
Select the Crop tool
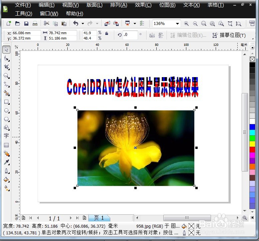[x=7, y=67]
